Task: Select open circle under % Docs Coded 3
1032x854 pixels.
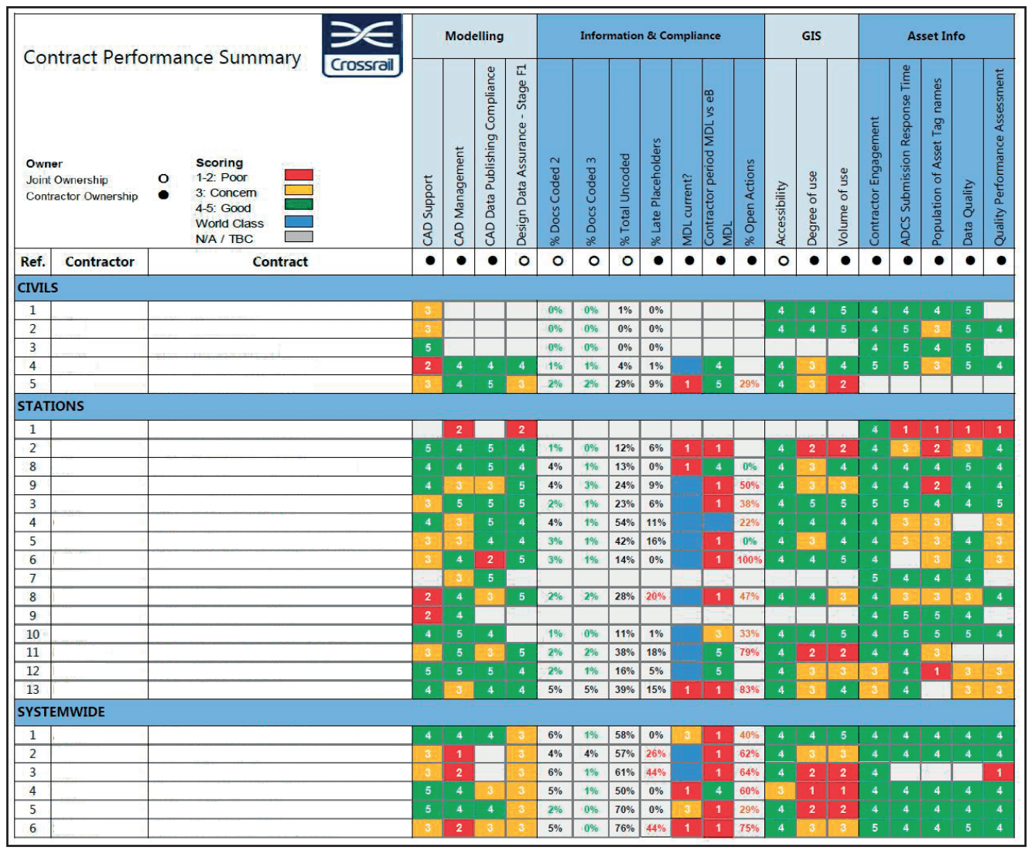Action: (593, 261)
